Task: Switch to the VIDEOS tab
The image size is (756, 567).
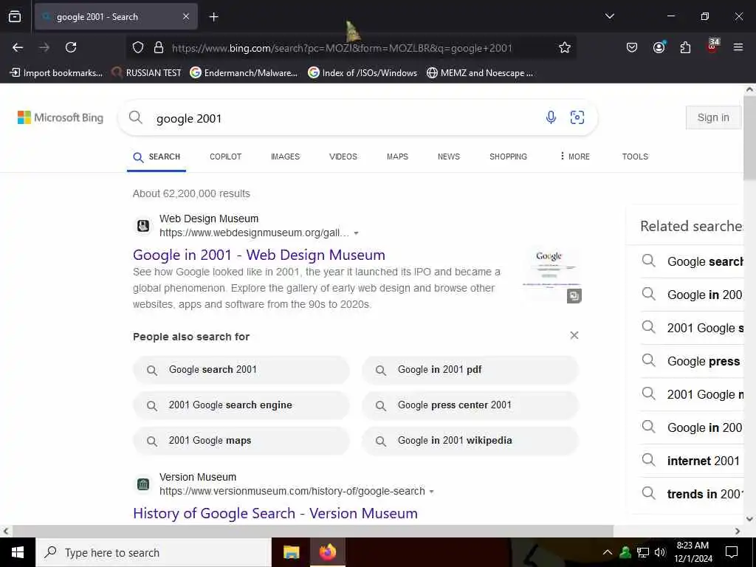Action: tap(343, 157)
